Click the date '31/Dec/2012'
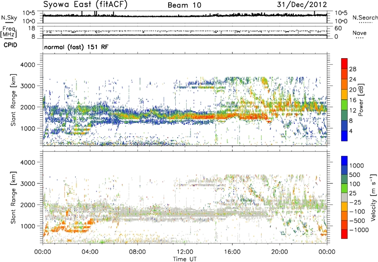378x262 pixels. 302,5
